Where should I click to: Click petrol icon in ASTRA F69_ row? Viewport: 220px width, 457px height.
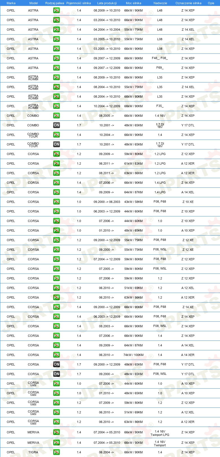[x=57, y=68]
